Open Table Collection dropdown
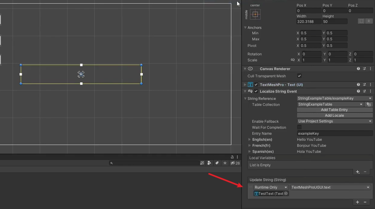 (330, 105)
